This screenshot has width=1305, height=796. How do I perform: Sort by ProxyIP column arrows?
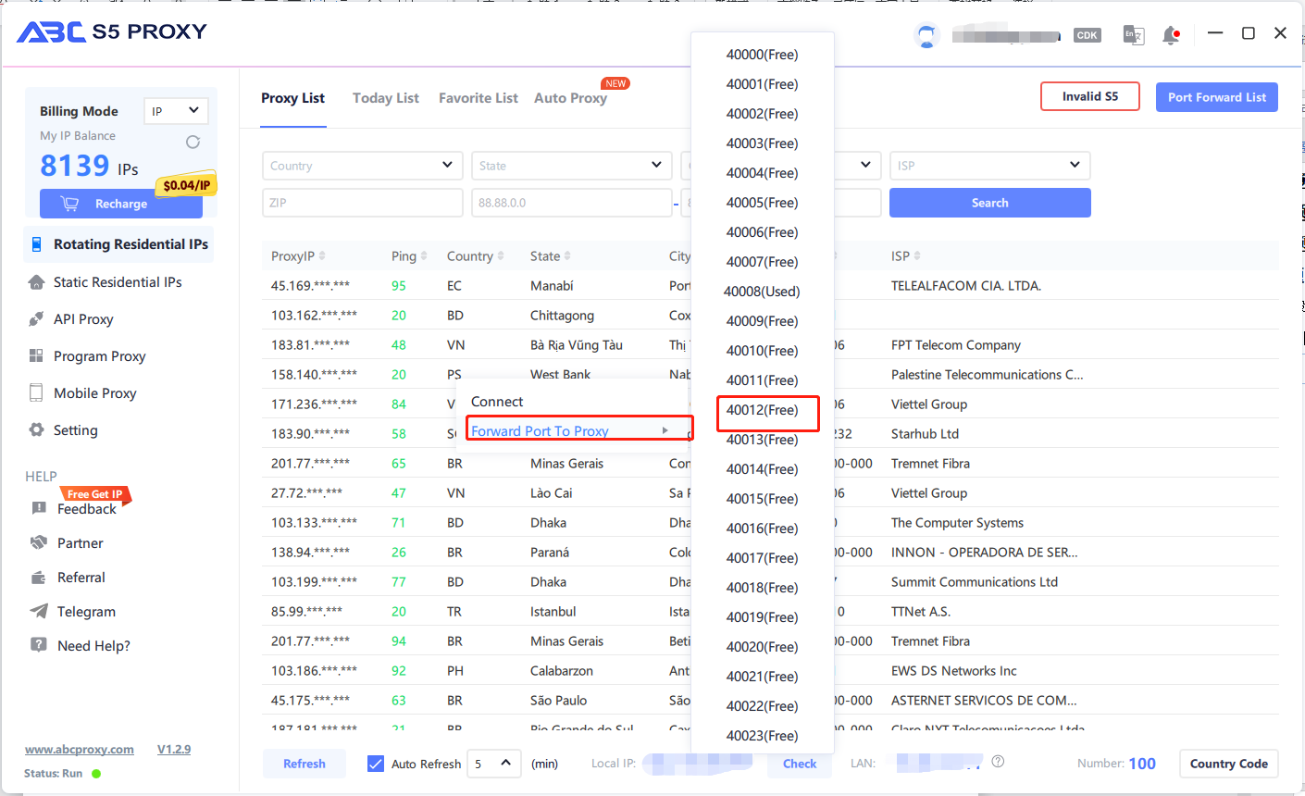[322, 256]
